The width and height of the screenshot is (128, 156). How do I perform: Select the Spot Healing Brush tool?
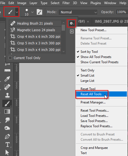pos(7,87)
